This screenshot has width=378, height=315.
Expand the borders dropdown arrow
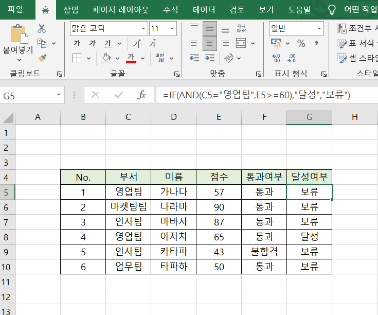[88, 58]
